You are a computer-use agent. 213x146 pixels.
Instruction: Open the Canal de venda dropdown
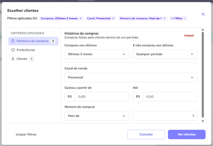point(131,77)
